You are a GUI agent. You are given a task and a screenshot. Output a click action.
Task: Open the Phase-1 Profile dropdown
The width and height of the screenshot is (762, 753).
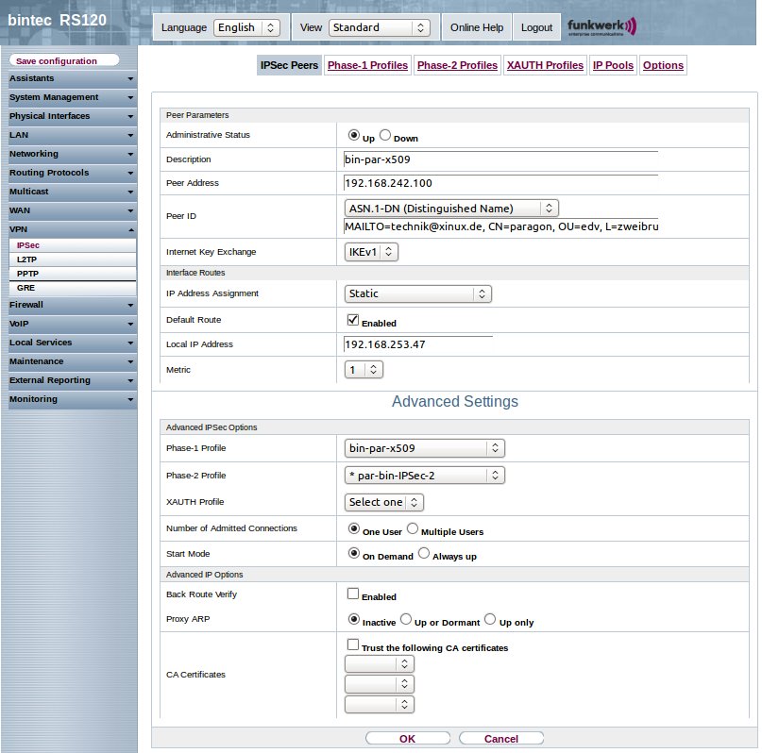pos(424,447)
